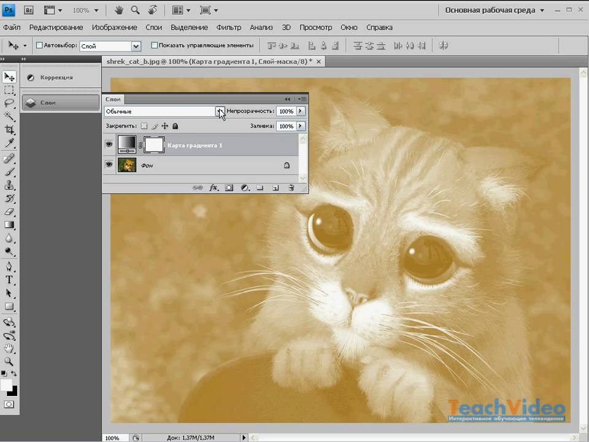Select the Healing Brush tool
Image resolution: width=589 pixels, height=442 pixels.
coord(9,158)
